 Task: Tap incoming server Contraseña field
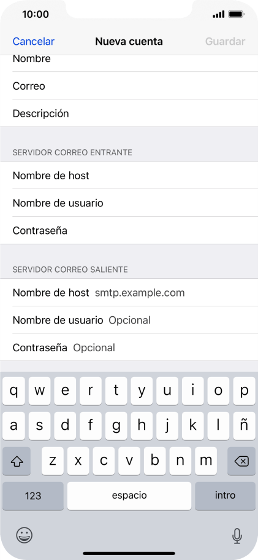(129, 230)
